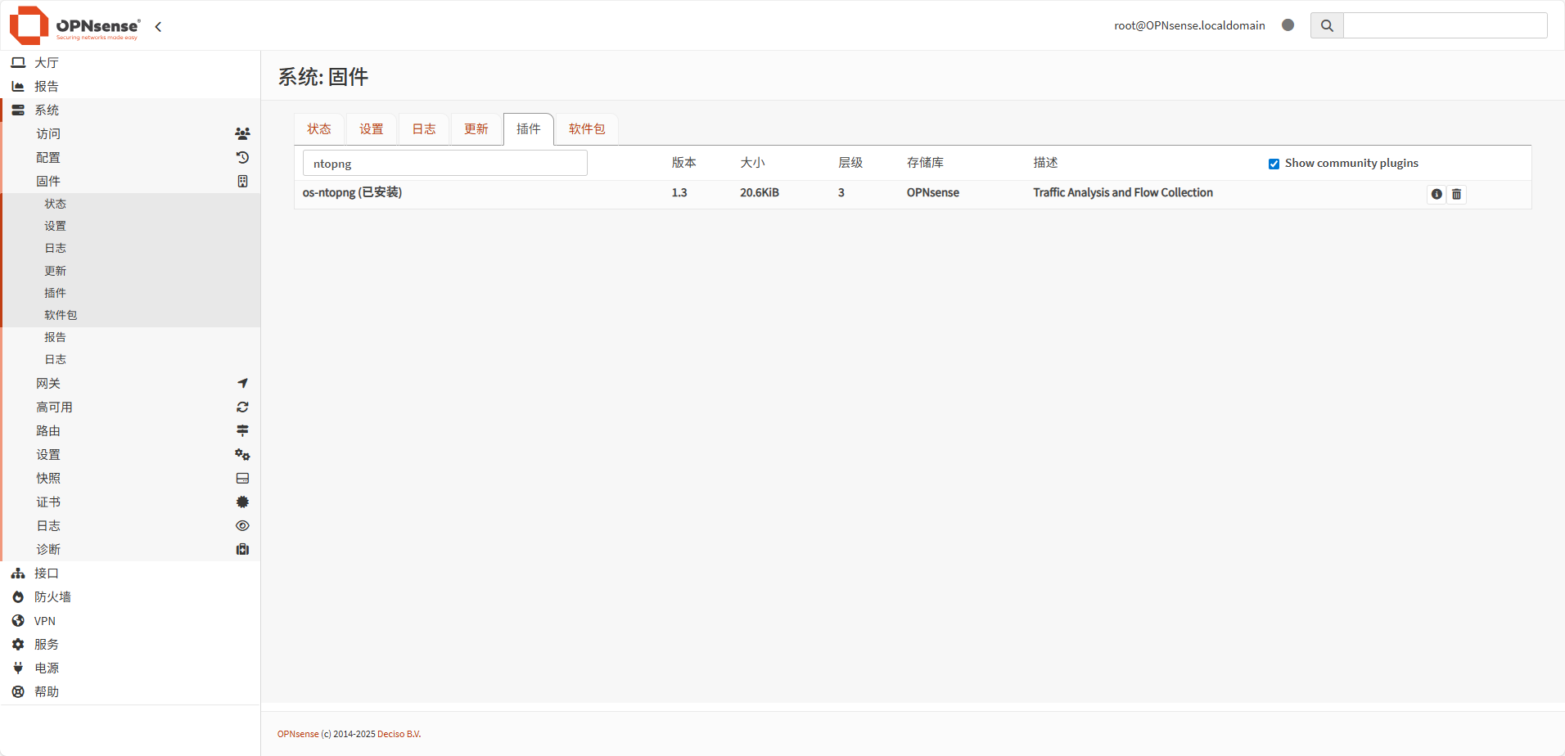Click the top-right search input box
Viewport: 1565px width, 756px height.
(x=1445, y=25)
